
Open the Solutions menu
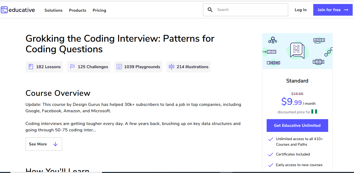[x=54, y=10]
